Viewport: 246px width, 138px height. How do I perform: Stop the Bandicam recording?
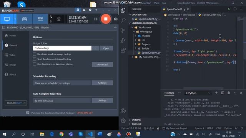(x=106, y=19)
